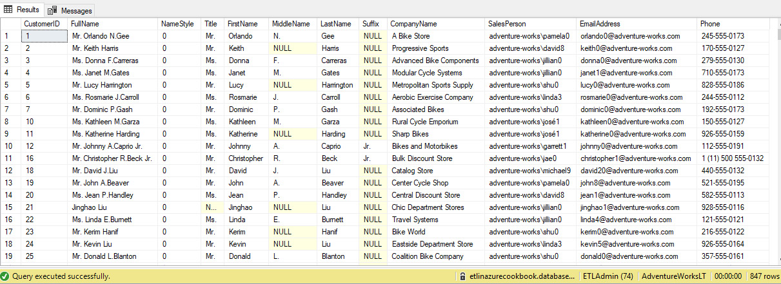
Task: Click '847 rows' count in status bar
Action: coord(764,276)
